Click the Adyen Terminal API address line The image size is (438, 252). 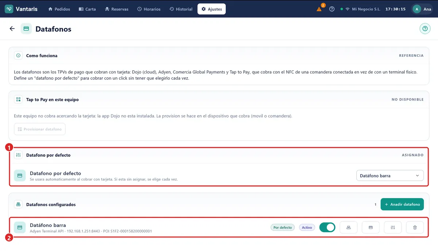91,231
